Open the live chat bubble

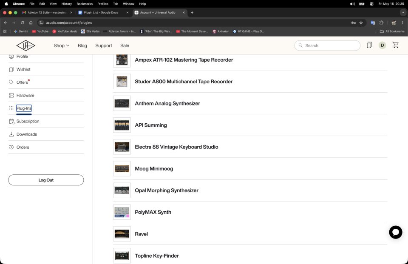click(396, 232)
